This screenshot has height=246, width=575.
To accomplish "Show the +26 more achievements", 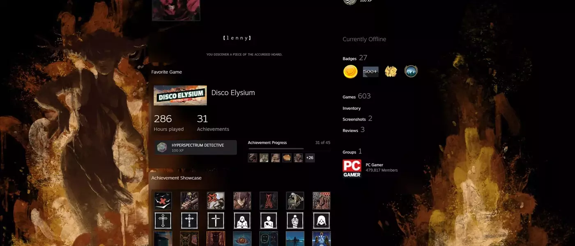I will coord(310,158).
